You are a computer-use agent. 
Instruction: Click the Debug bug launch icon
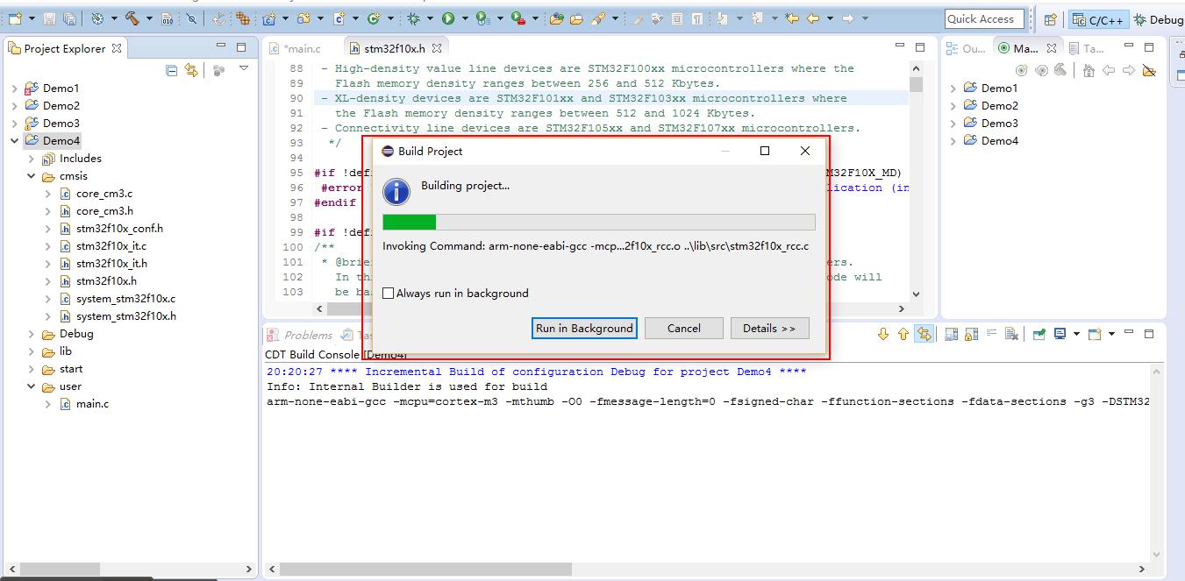pyautogui.click(x=412, y=18)
